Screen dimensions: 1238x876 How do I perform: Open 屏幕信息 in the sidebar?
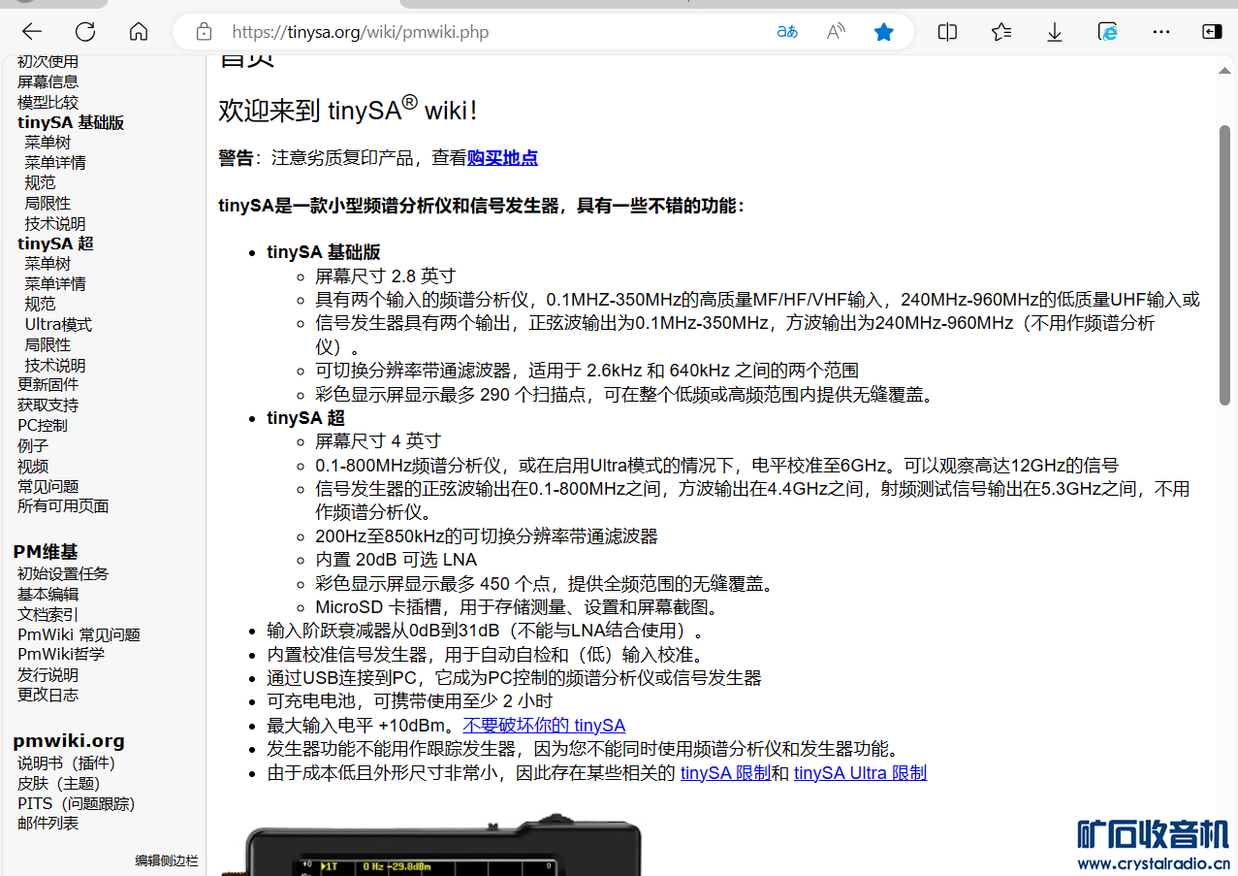coord(48,82)
